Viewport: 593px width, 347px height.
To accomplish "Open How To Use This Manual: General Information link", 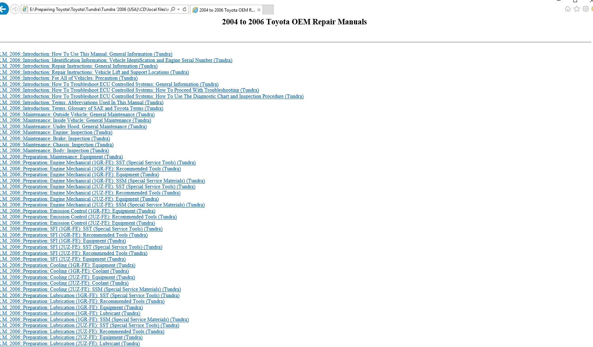I will click(86, 54).
